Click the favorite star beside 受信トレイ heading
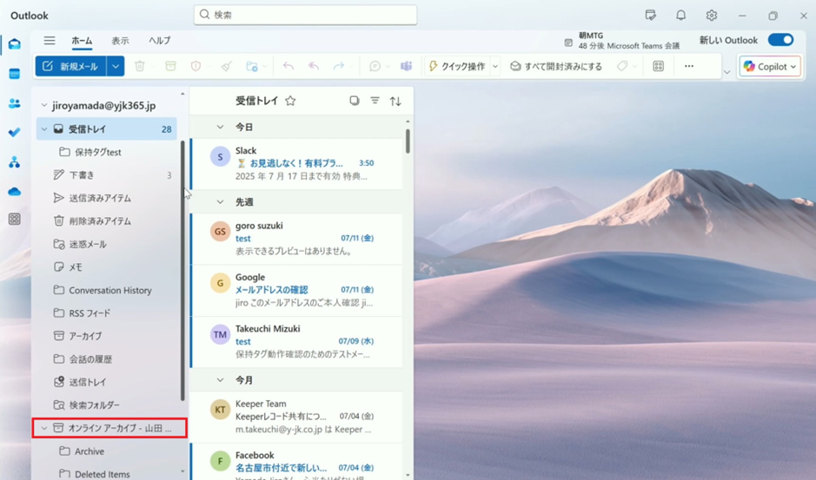816x480 pixels. click(x=290, y=101)
